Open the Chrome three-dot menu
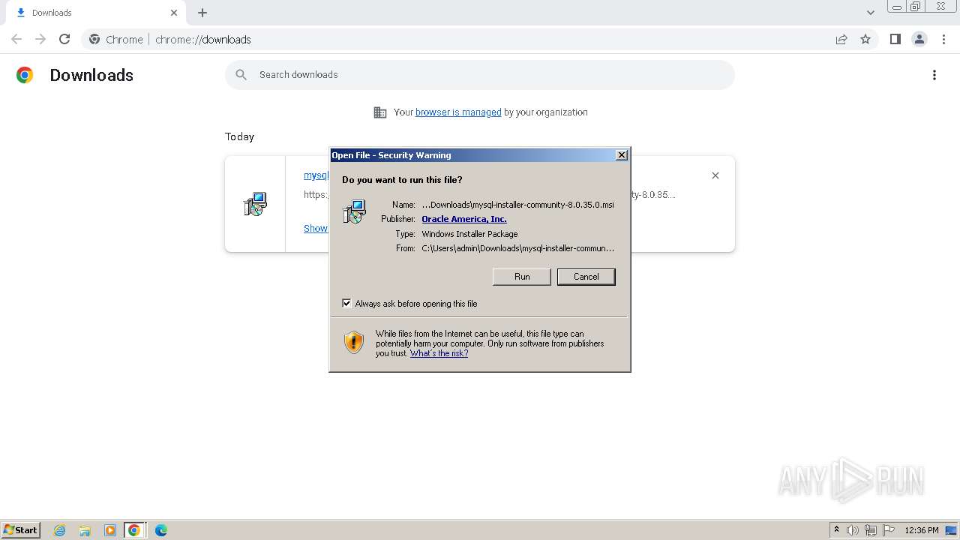Viewport: 960px width, 540px height. (944, 39)
